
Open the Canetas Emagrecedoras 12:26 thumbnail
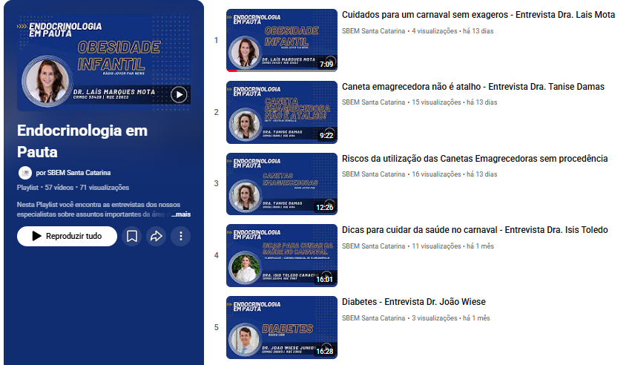(x=281, y=184)
